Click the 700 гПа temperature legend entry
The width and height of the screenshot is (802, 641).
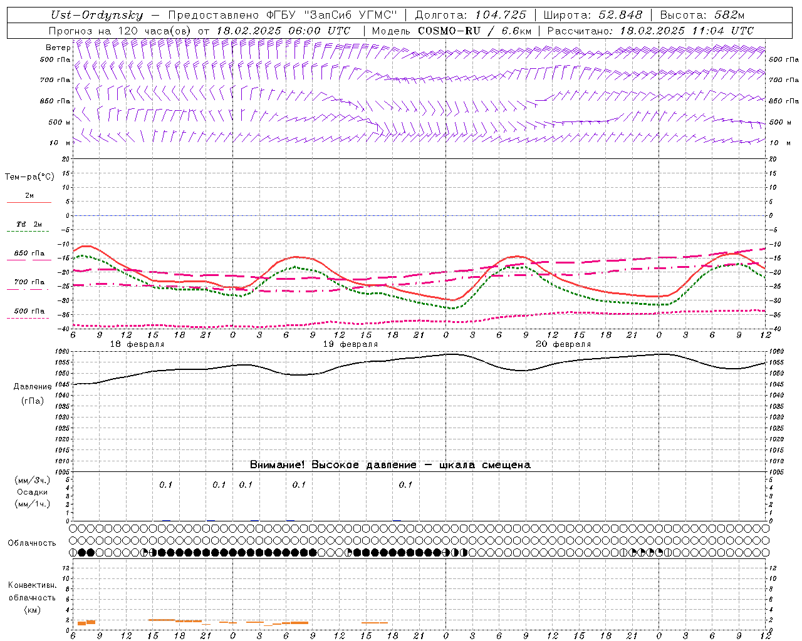click(29, 284)
